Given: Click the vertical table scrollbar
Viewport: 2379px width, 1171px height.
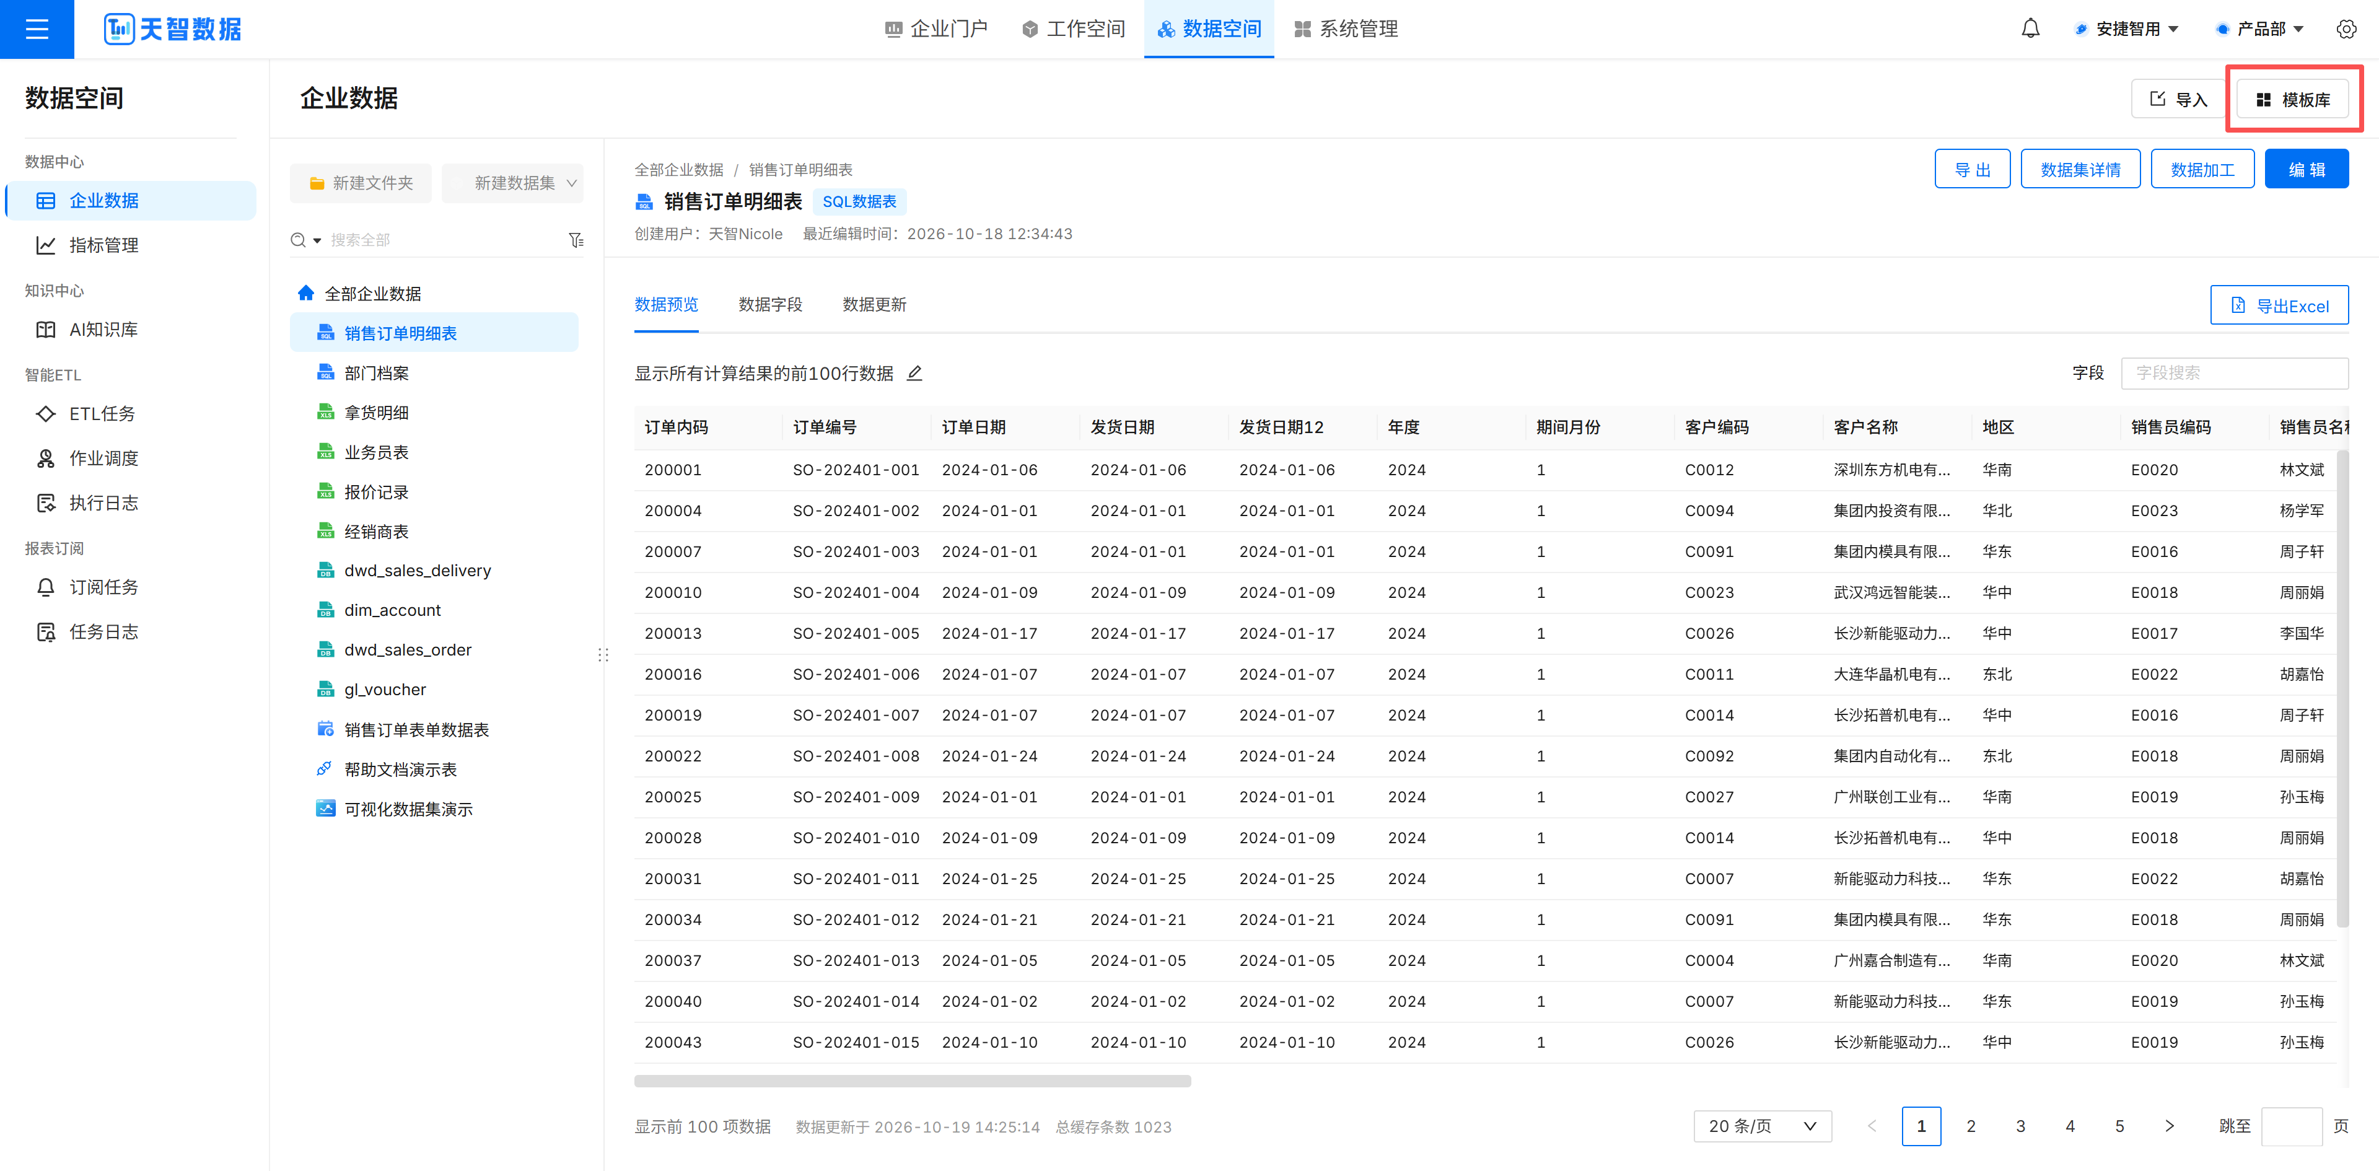Looking at the screenshot, I should [2342, 688].
